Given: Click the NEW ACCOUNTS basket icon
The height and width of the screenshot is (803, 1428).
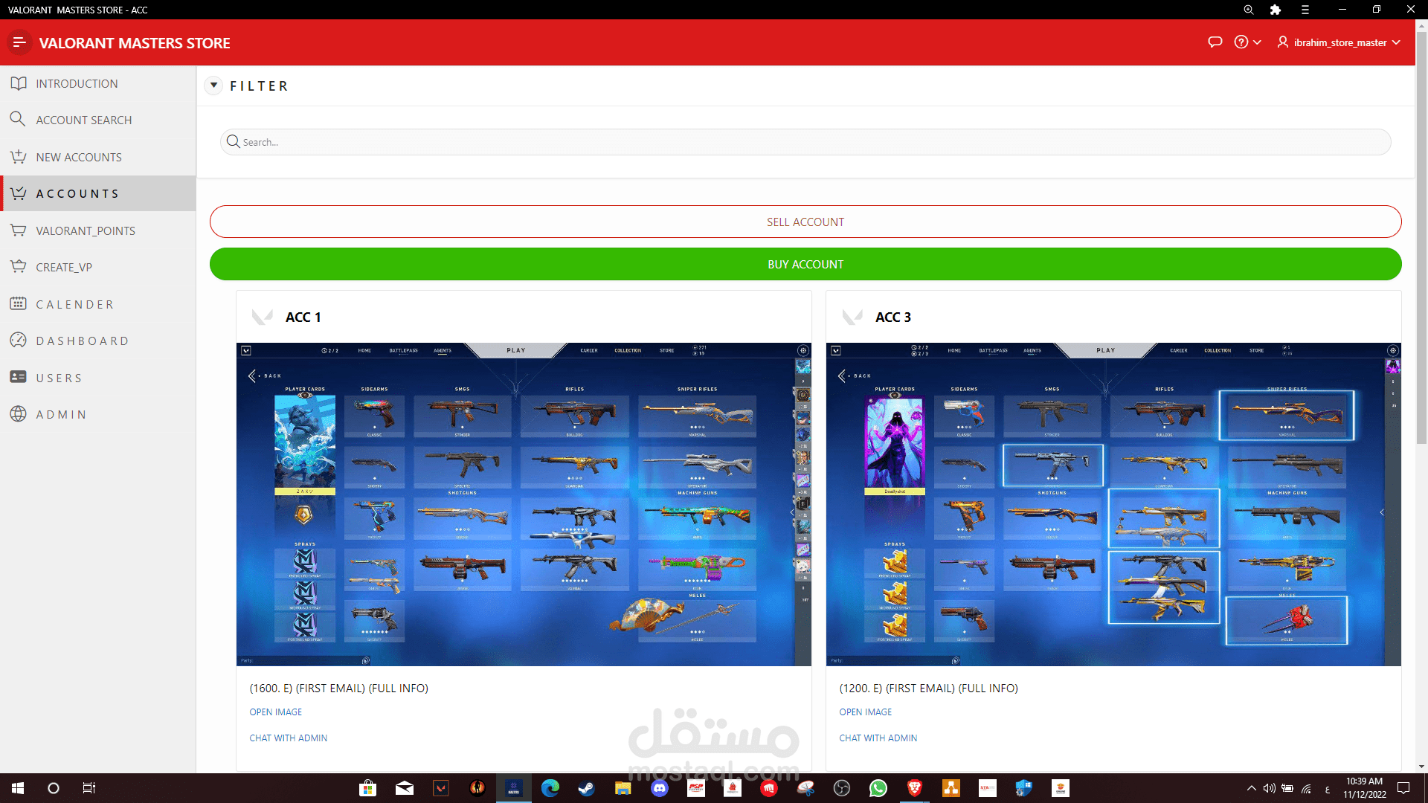Looking at the screenshot, I should point(19,157).
